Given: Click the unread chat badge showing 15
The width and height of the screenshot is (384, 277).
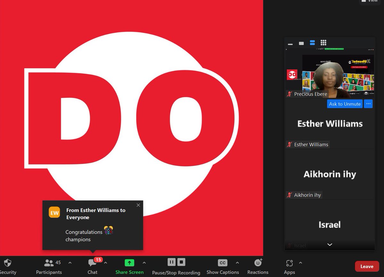Looking at the screenshot, I should click(x=98, y=260).
